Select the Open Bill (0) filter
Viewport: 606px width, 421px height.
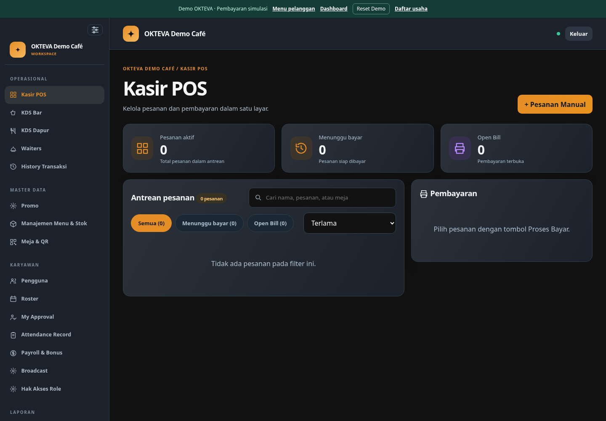[x=270, y=223]
